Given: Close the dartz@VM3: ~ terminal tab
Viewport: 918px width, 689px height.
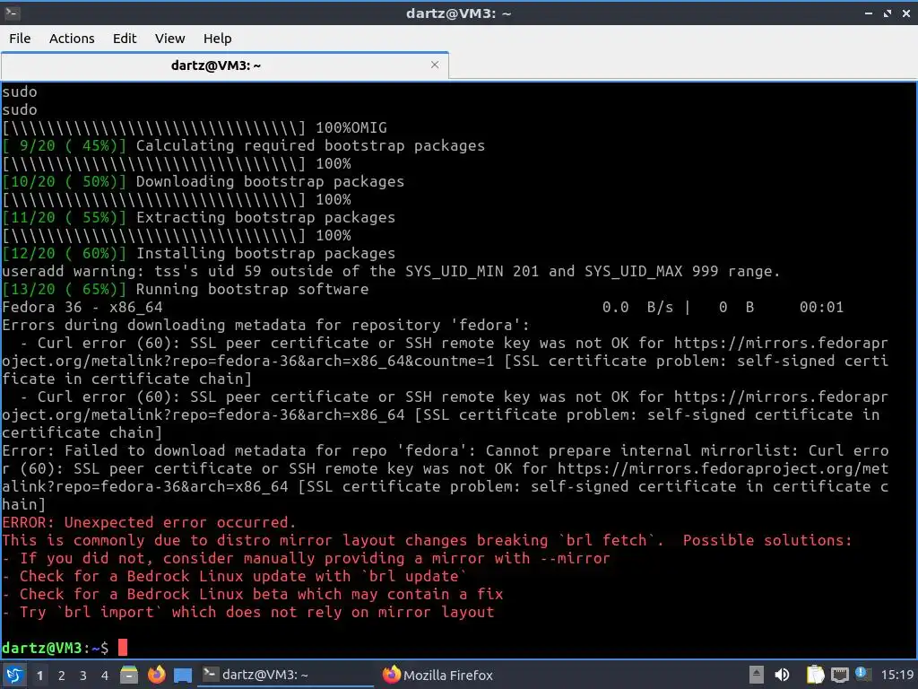Looking at the screenshot, I should 435,65.
